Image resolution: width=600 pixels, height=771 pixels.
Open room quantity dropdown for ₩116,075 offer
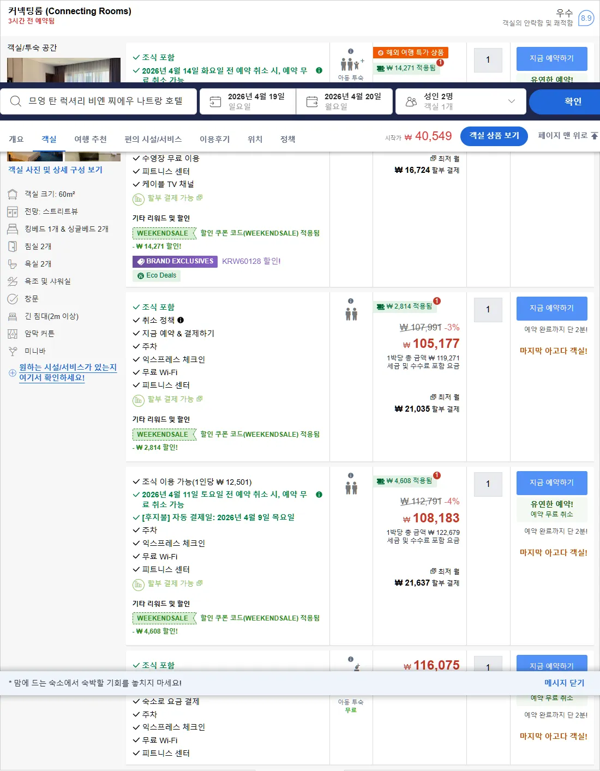[488, 664]
